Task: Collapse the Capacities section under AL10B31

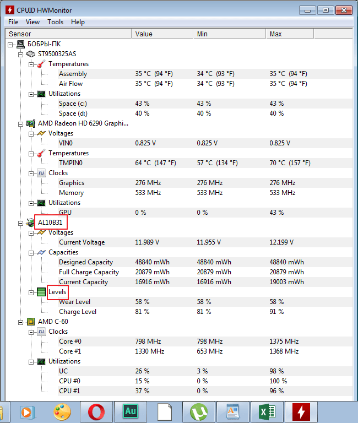Action: pos(31,253)
